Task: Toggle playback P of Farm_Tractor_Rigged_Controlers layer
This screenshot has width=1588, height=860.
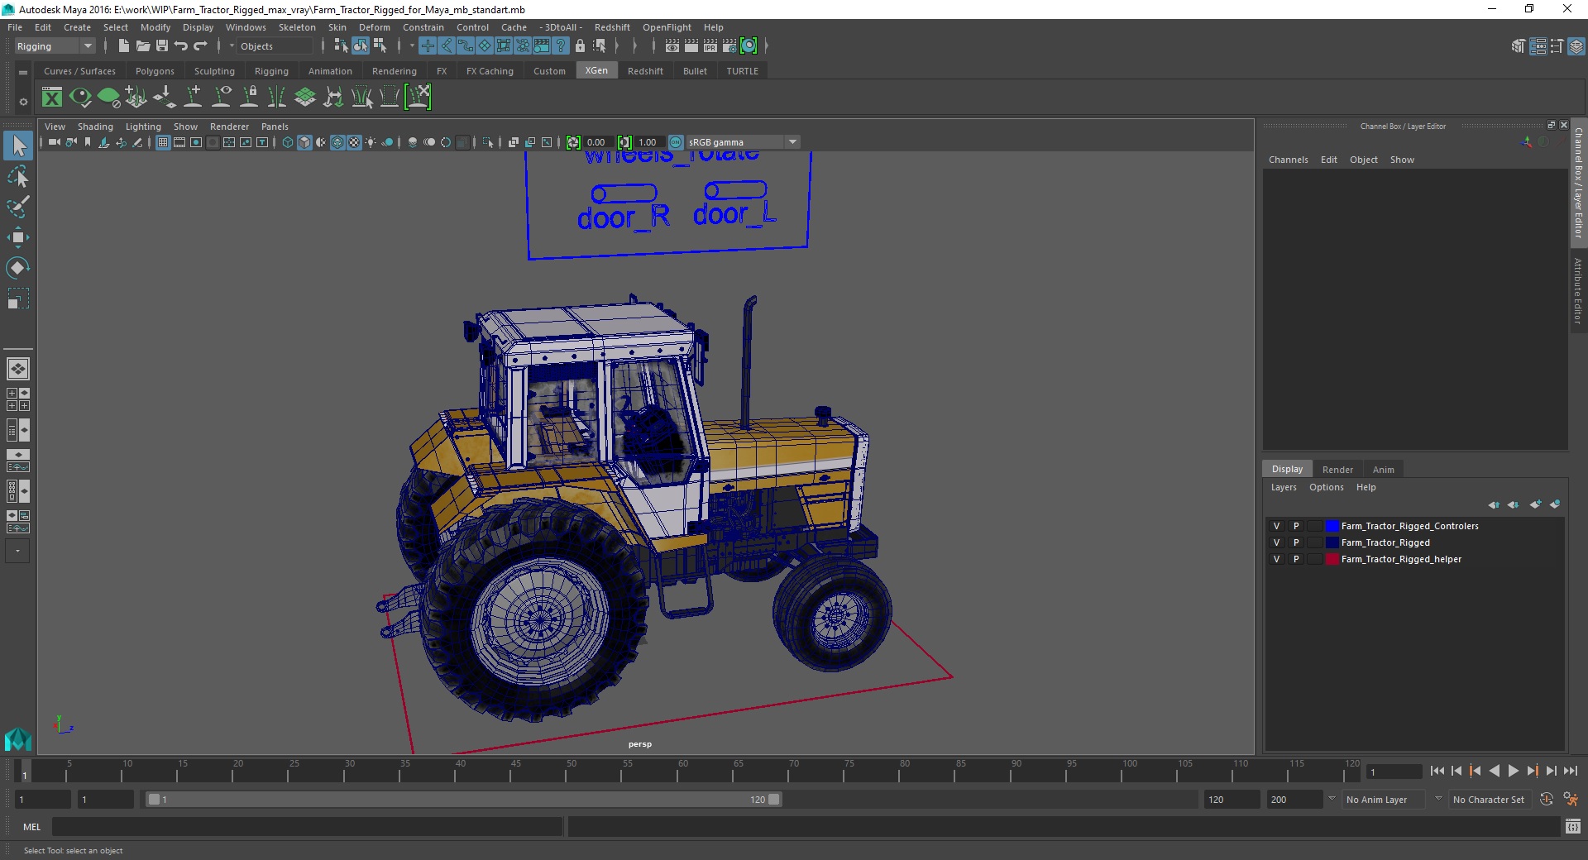Action: tap(1296, 526)
